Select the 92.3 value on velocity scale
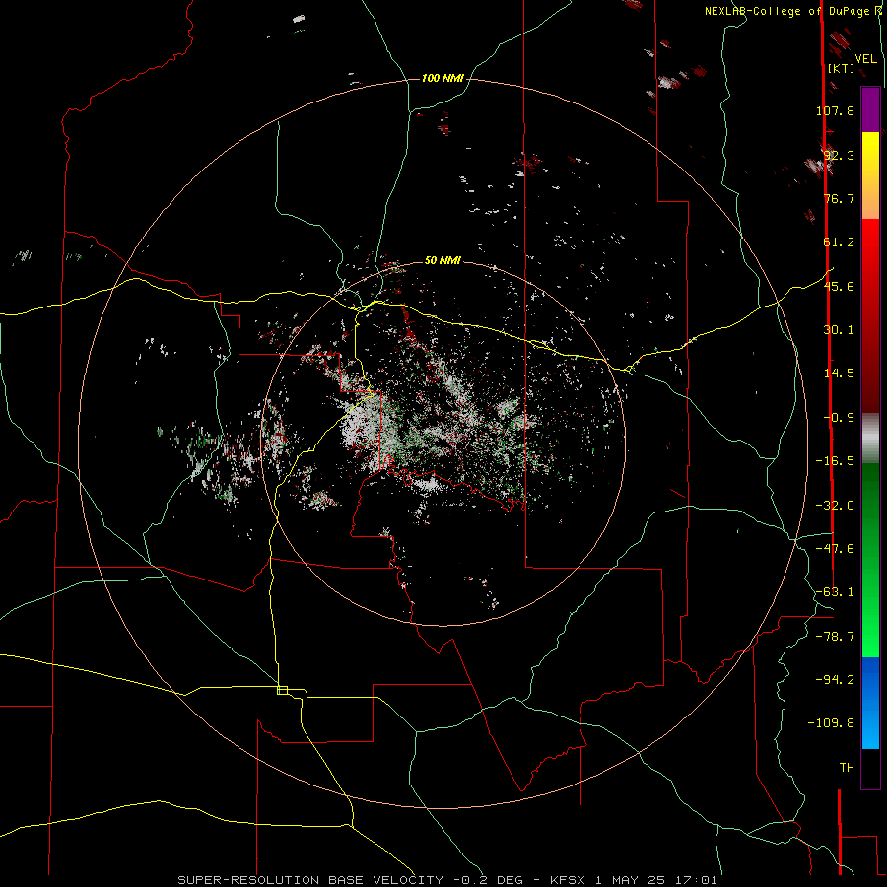 pyautogui.click(x=839, y=155)
